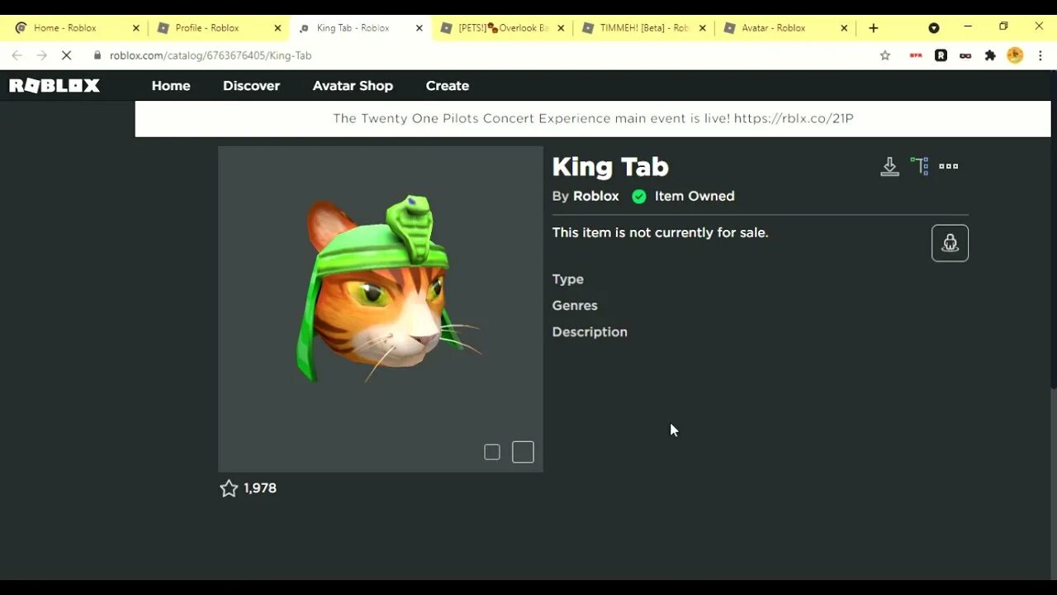Viewport: 1057px width, 595px height.
Task: Restore down the Chrome window
Action: point(1003,27)
